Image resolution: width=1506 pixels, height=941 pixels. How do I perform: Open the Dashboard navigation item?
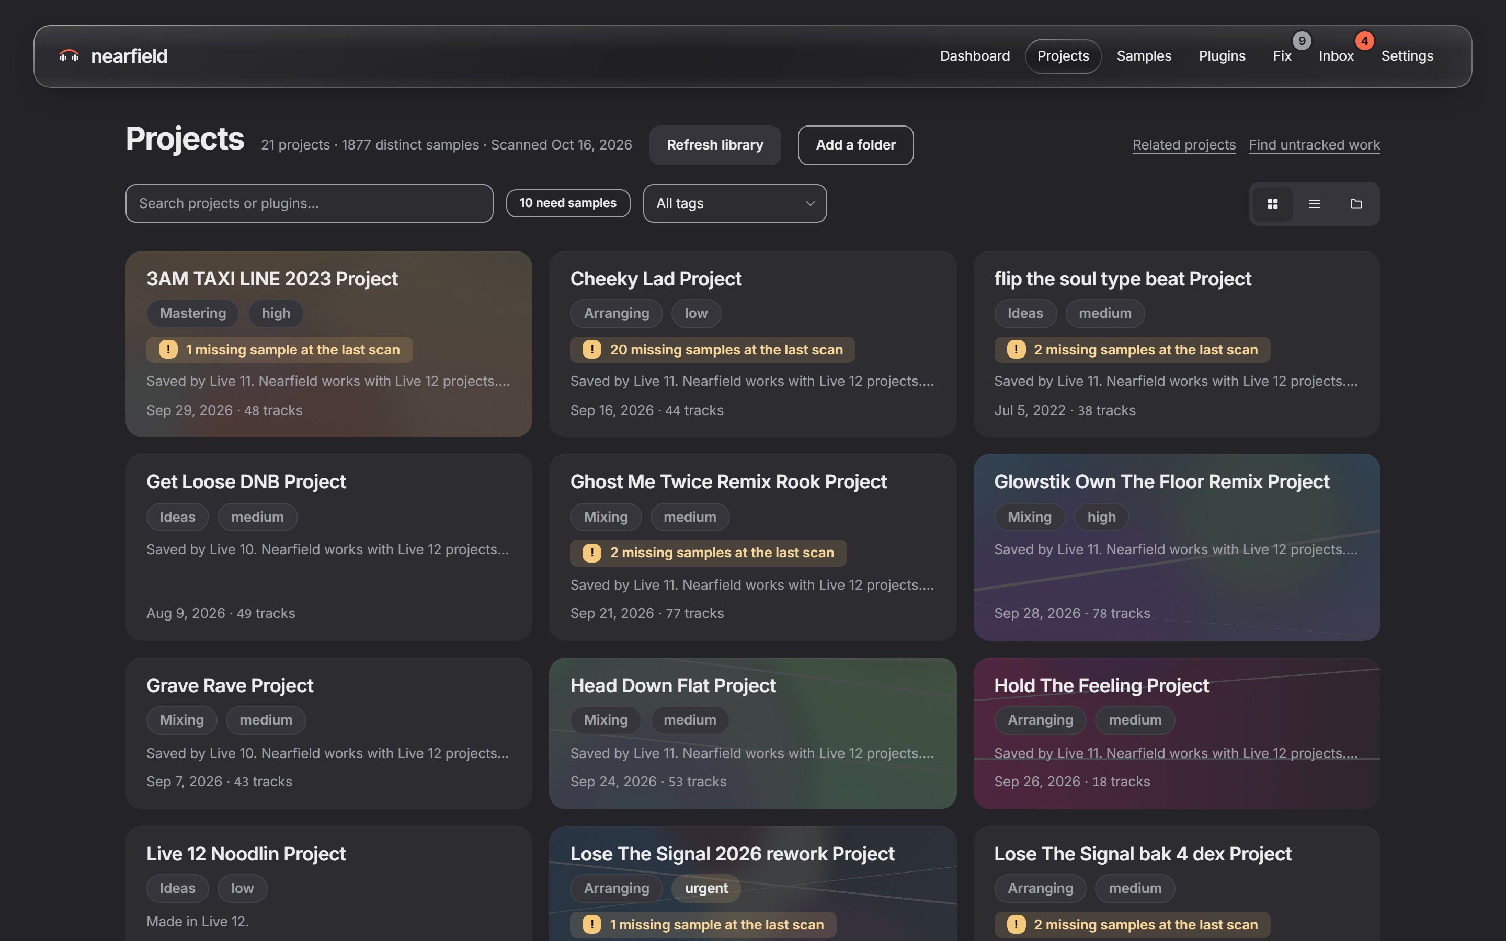click(x=975, y=56)
